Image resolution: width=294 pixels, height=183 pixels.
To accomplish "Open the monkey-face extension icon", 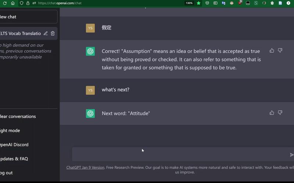I will point(232,3).
